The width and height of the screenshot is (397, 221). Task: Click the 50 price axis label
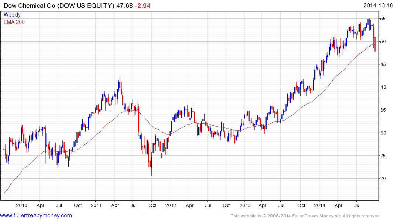point(383,41)
